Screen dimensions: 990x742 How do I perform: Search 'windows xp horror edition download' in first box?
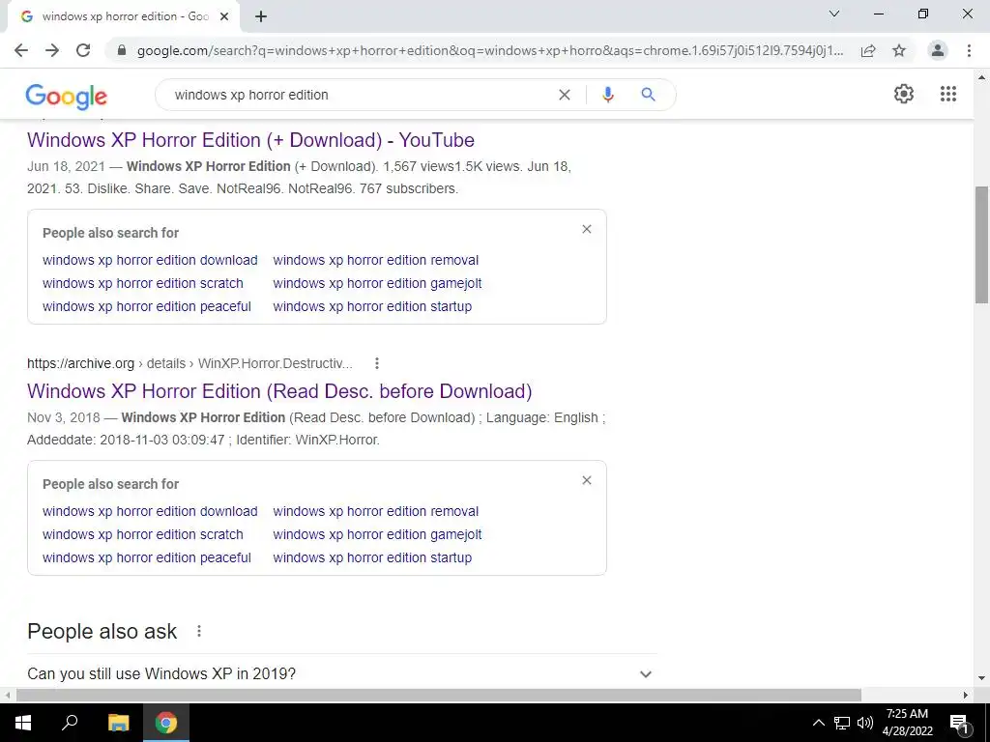click(x=150, y=260)
